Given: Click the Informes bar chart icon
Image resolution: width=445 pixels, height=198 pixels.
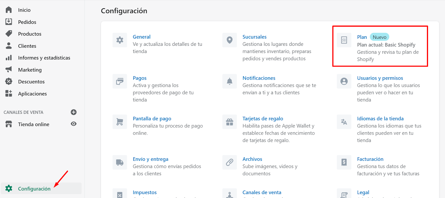Looking at the screenshot, I should point(9,57).
